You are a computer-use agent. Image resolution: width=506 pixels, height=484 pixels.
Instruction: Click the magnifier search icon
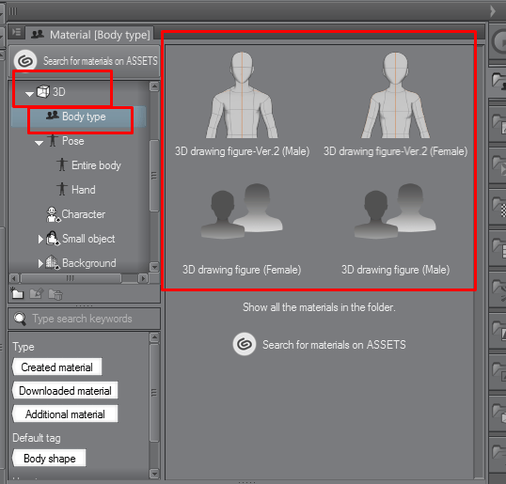click(20, 319)
